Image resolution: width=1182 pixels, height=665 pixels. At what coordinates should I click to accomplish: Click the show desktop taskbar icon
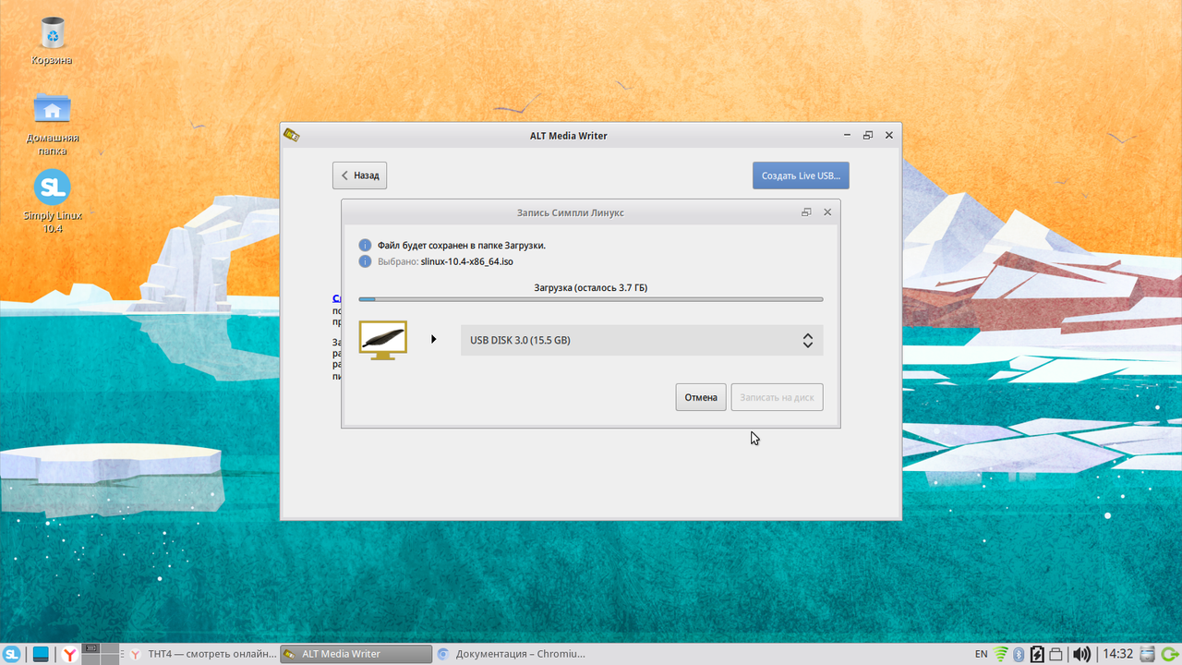(x=41, y=654)
